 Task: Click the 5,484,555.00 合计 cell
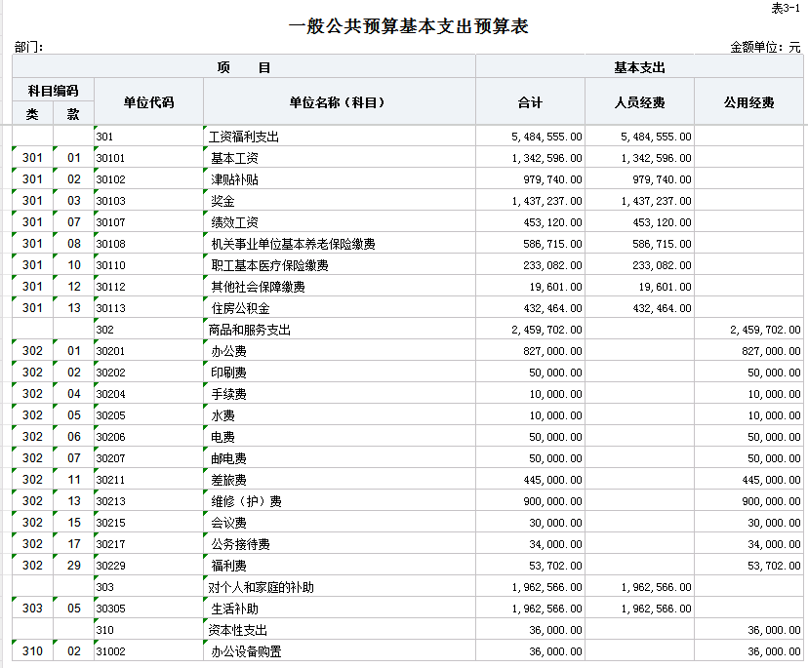pos(530,137)
